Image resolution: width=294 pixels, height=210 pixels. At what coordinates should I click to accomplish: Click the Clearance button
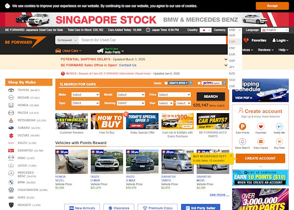point(119,207)
